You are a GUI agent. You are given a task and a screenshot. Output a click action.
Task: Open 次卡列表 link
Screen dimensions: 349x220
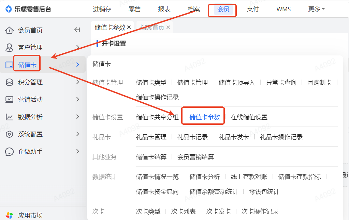click(x=184, y=211)
